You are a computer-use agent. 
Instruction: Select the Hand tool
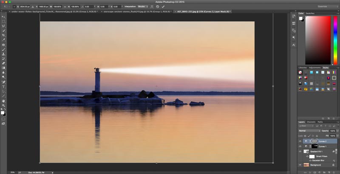coord(3,101)
